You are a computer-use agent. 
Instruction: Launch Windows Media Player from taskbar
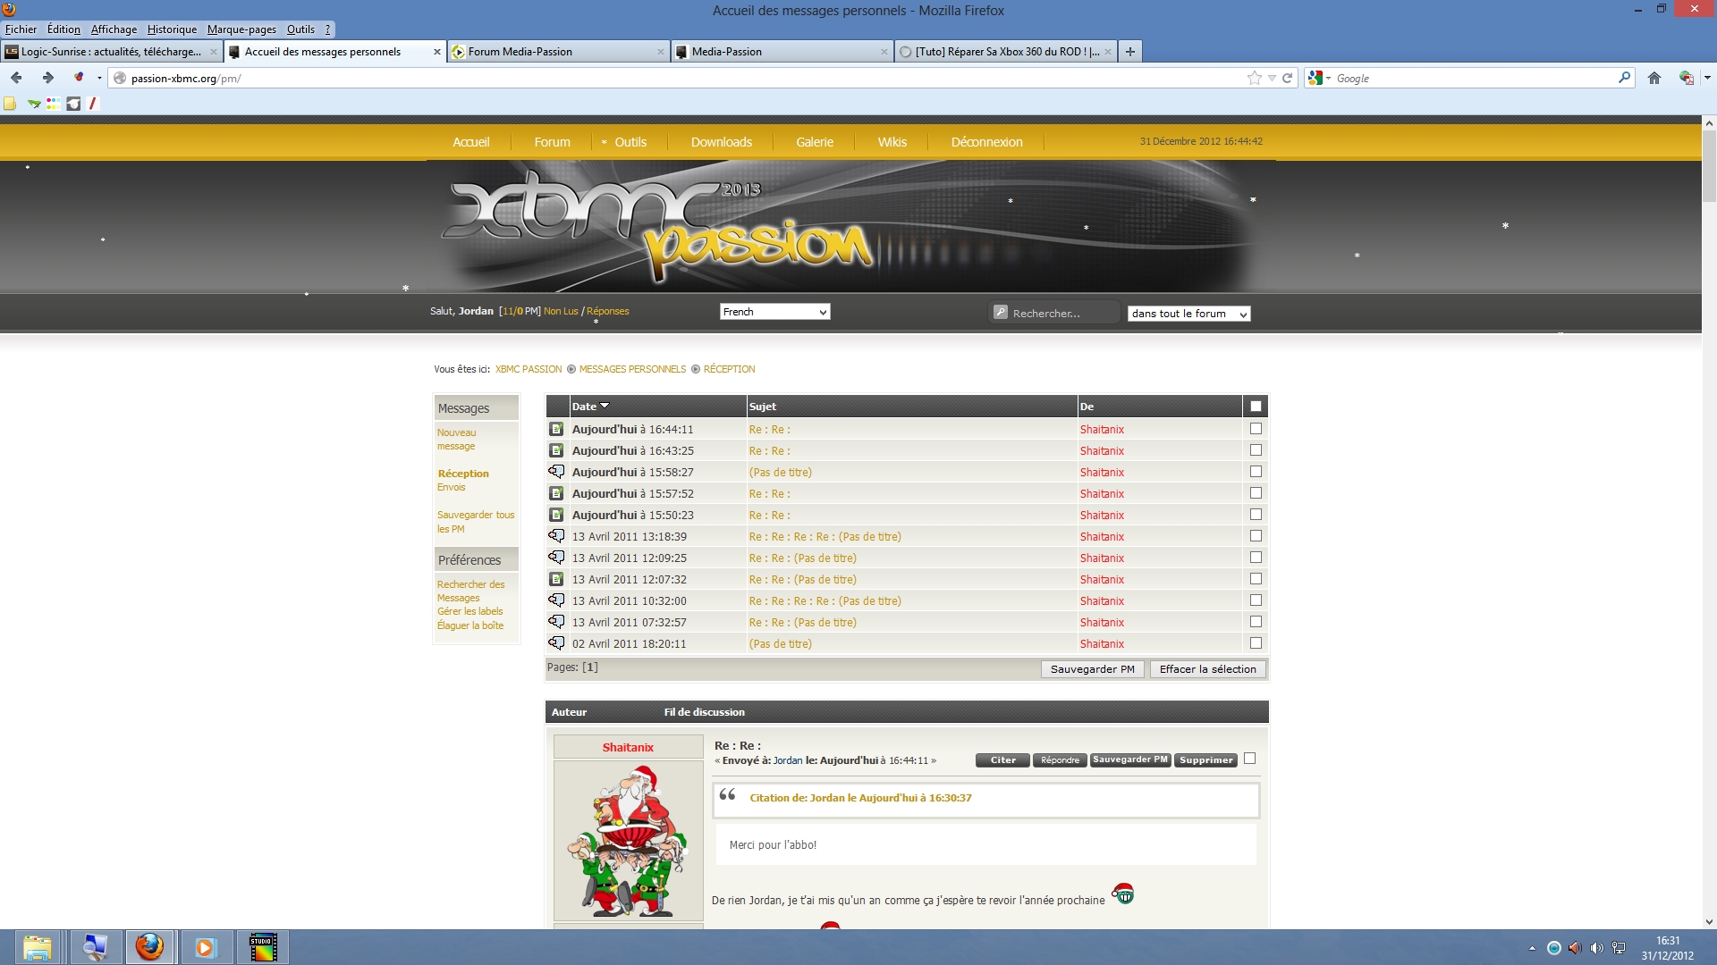[x=206, y=947]
